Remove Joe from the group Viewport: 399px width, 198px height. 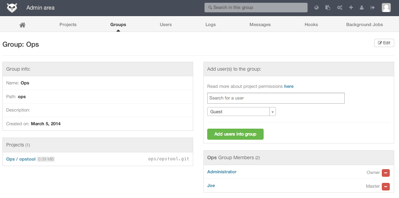[386, 186]
